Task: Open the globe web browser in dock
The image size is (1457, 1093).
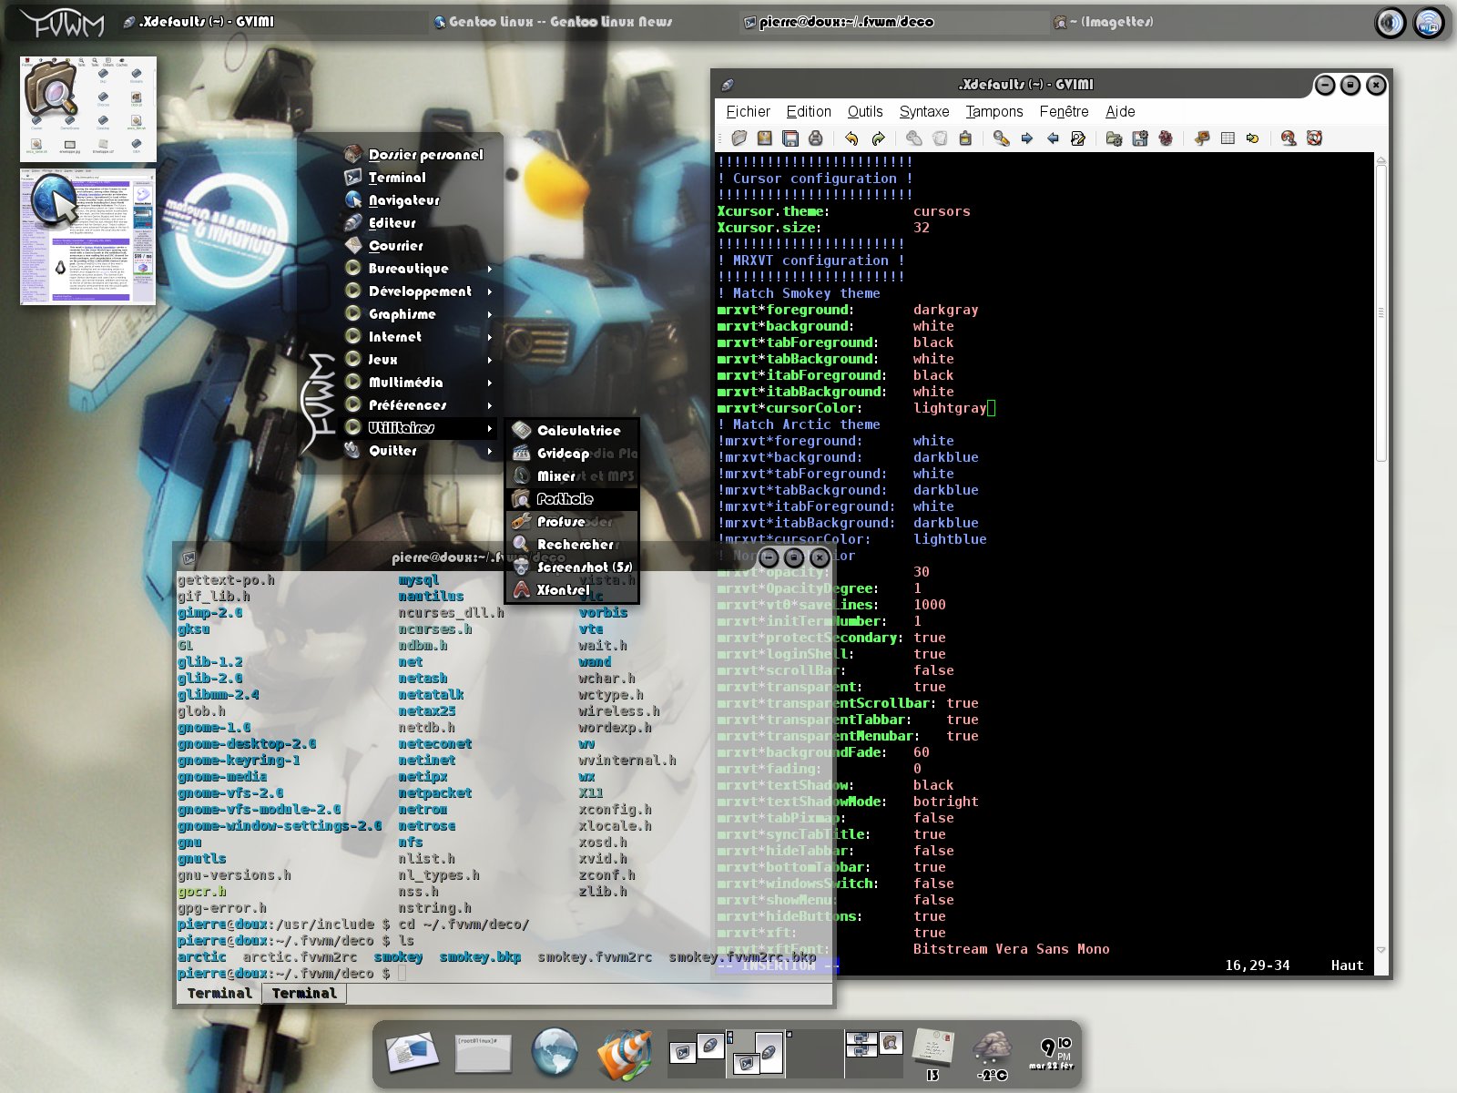Action: point(555,1053)
